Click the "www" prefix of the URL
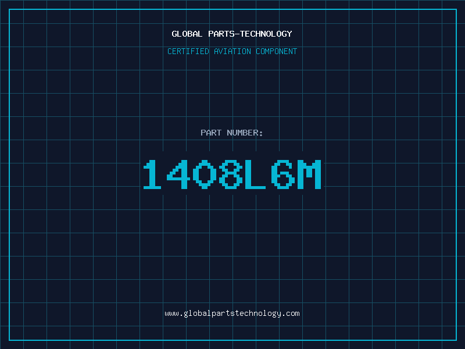This screenshot has width=465, height=349. point(171,313)
